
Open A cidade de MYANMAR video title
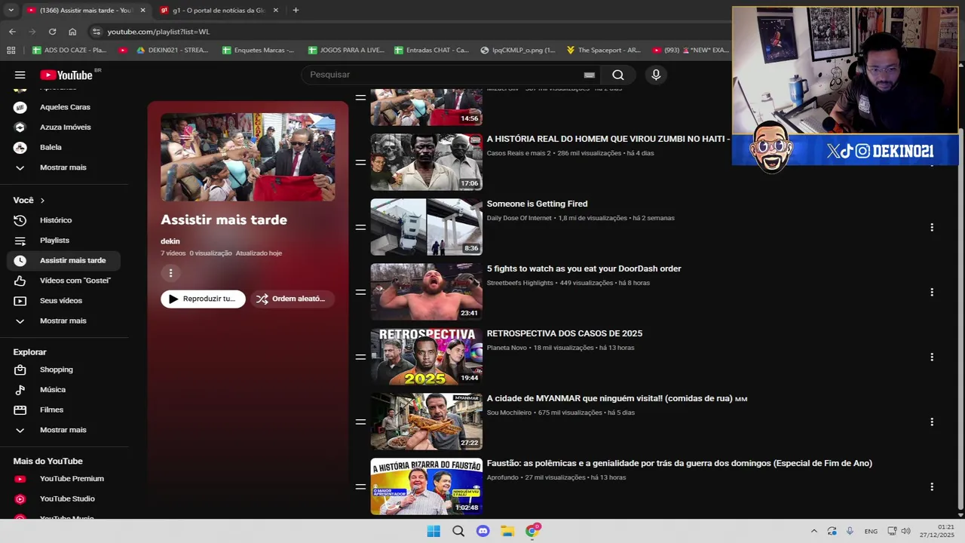(617, 398)
